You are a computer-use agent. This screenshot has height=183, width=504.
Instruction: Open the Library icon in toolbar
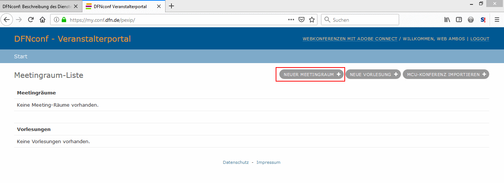[x=447, y=20]
